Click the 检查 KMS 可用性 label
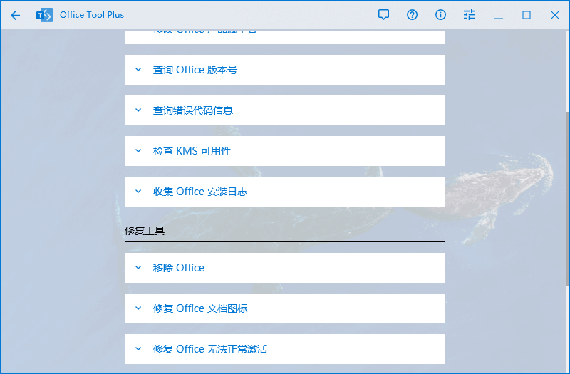Screen dimensions: 570x374 pyautogui.click(x=192, y=151)
